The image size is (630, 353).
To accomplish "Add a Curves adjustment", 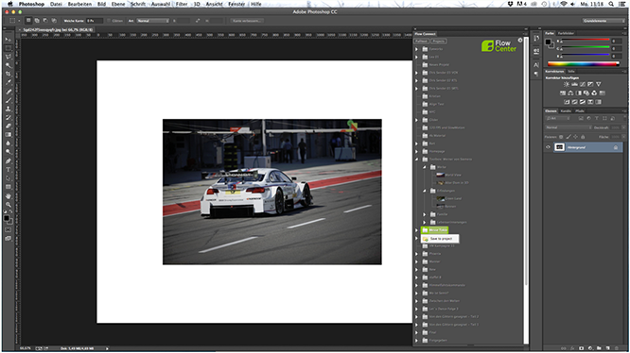I will click(582, 84).
